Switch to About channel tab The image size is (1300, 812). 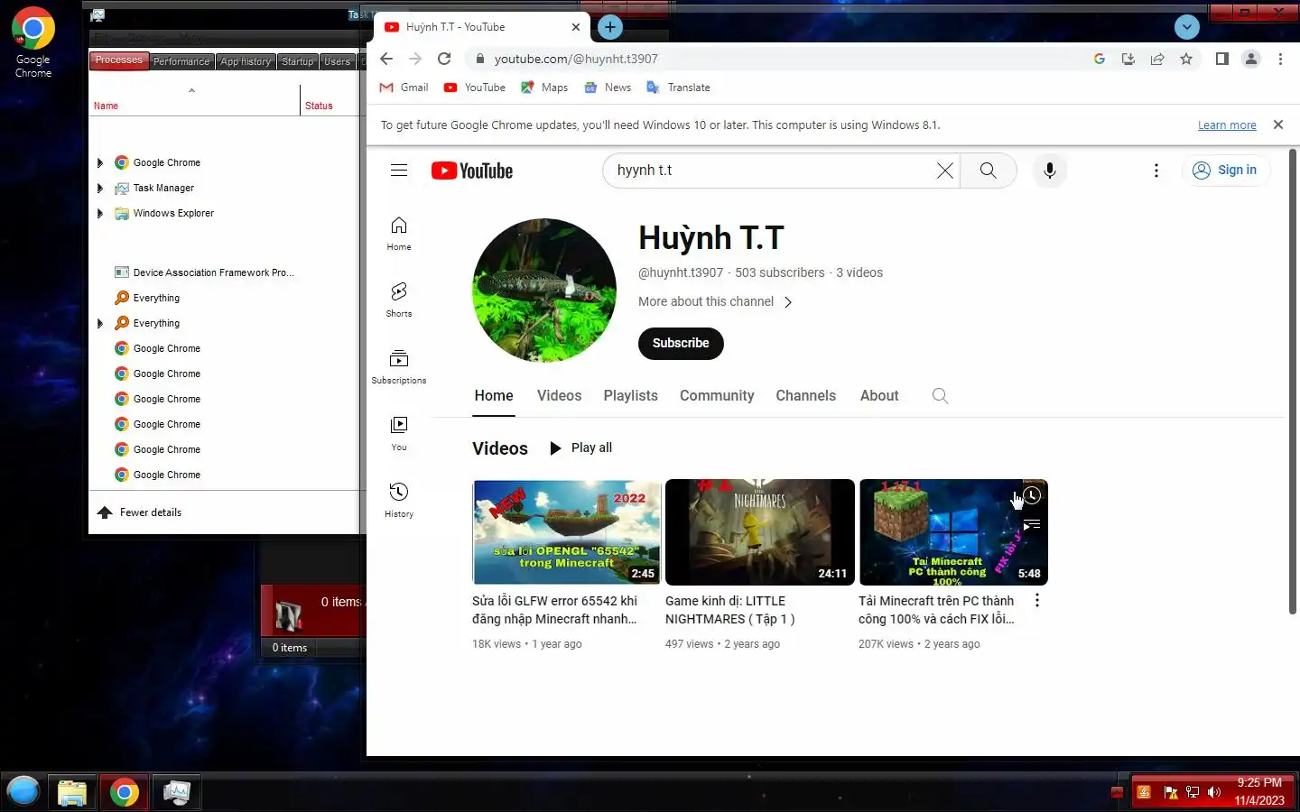pyautogui.click(x=879, y=396)
